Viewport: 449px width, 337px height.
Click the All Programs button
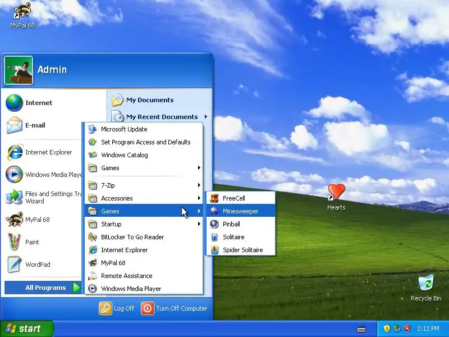43,288
